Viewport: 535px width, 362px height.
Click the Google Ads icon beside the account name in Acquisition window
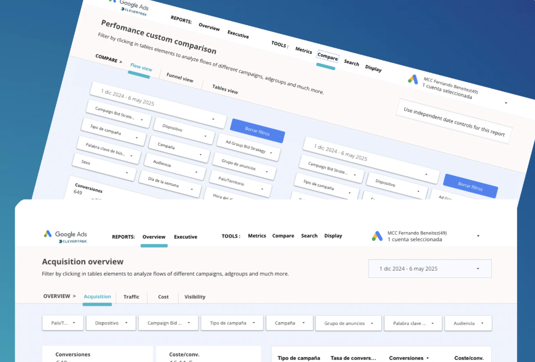(377, 236)
